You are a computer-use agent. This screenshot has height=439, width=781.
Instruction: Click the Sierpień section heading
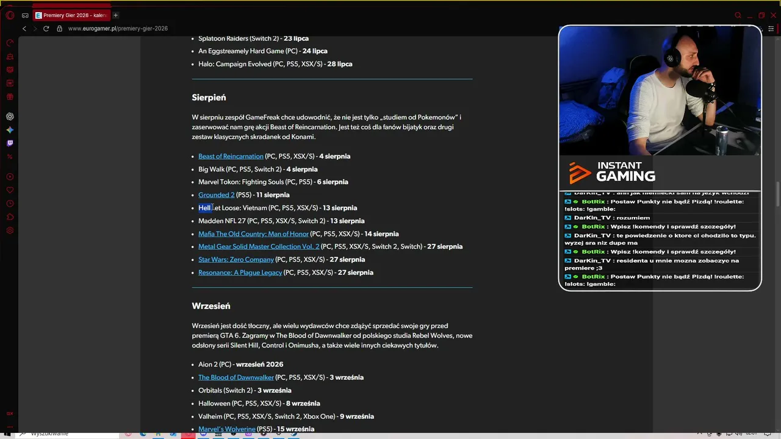pos(209,98)
